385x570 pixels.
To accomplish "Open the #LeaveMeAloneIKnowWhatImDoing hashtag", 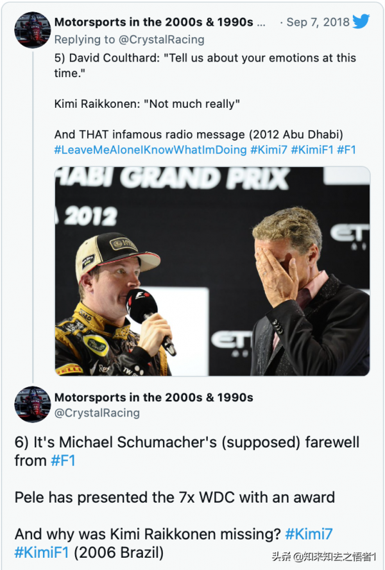I will pos(150,150).
